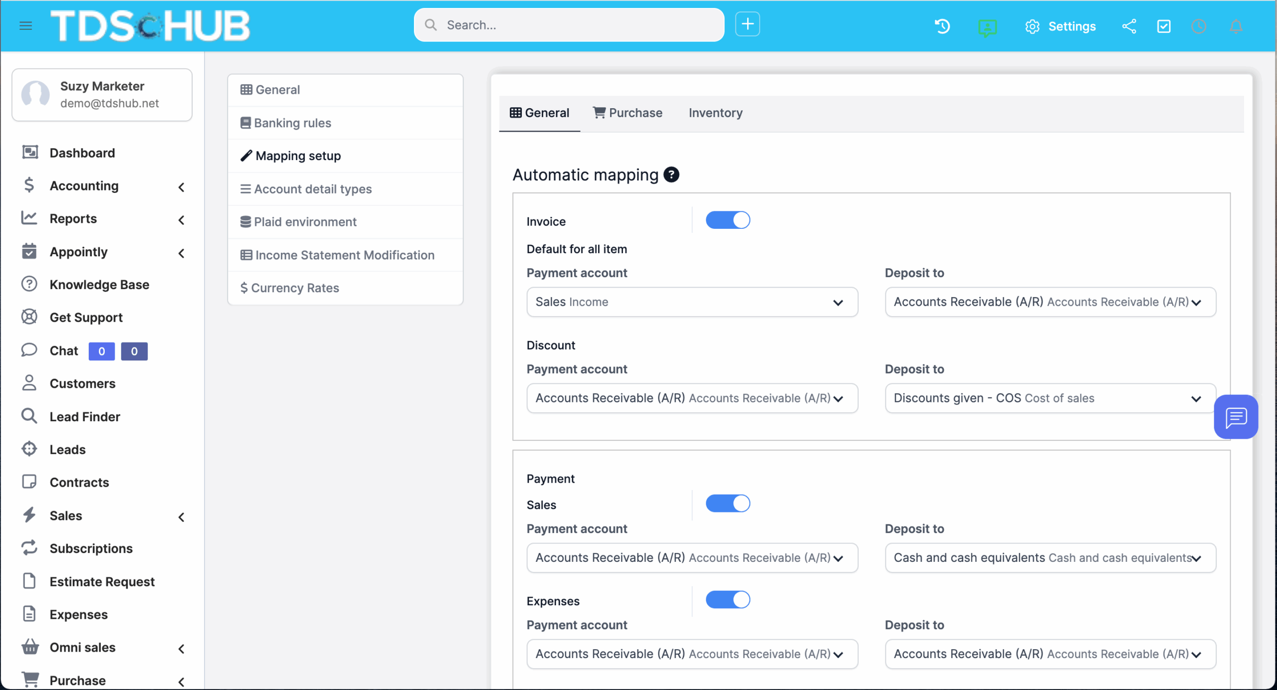Click the plus quick-add button
The image size is (1277, 690).
point(747,24)
